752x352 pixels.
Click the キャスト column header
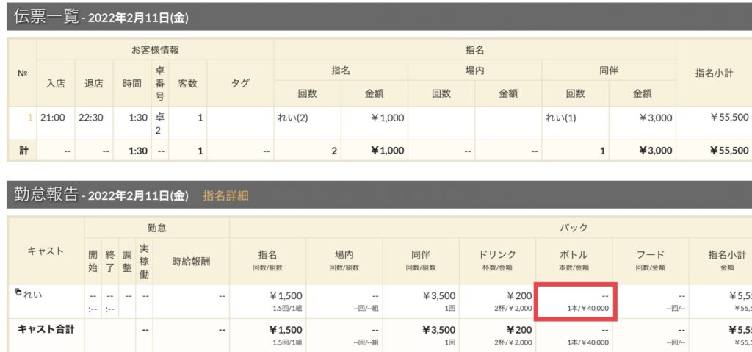[46, 251]
